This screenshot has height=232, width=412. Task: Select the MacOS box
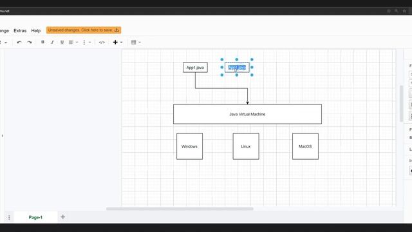click(x=305, y=146)
